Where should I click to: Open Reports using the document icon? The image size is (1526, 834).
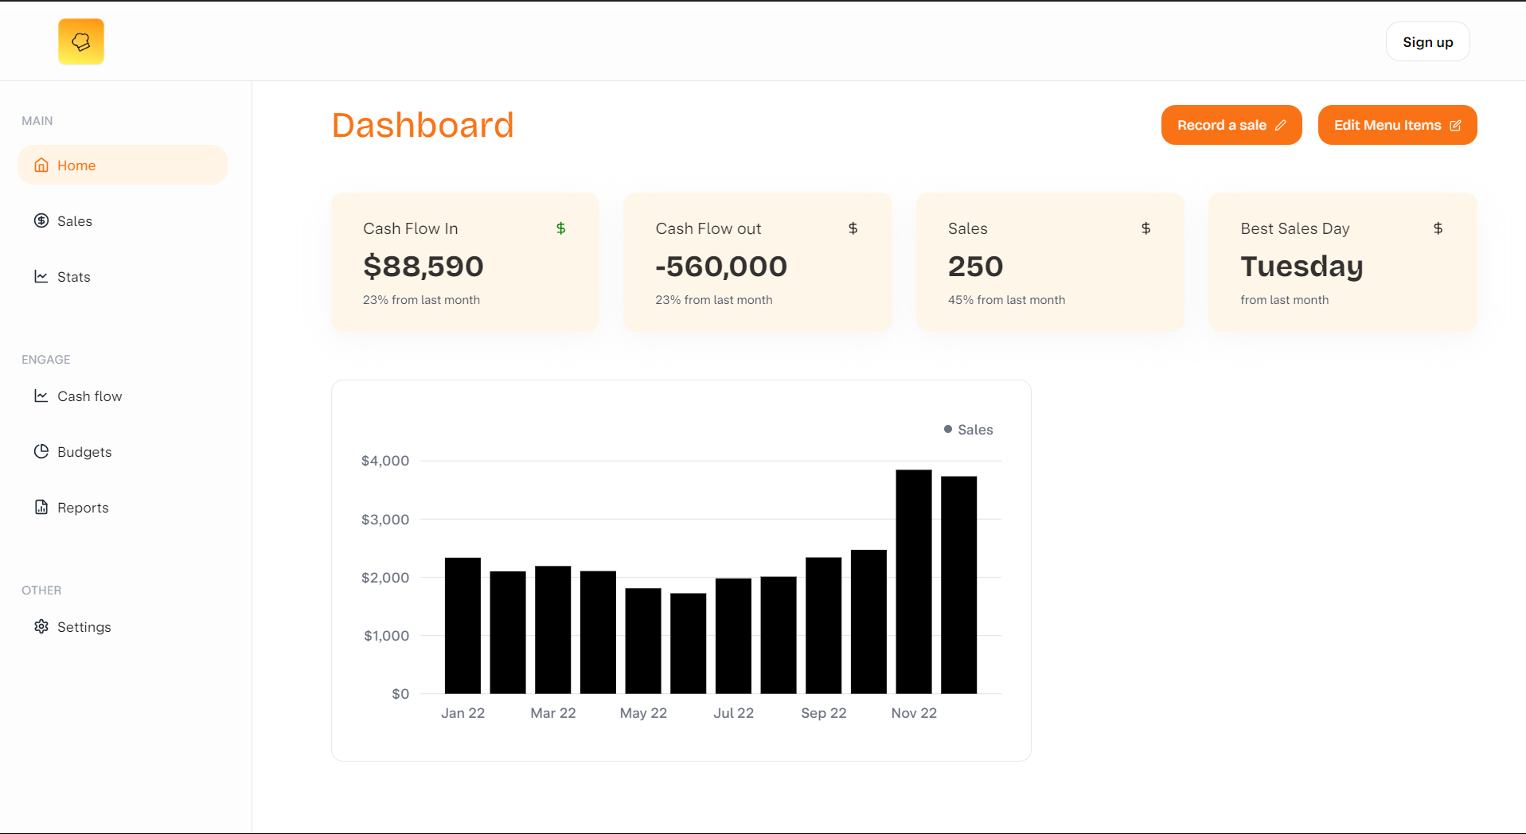[x=41, y=507]
